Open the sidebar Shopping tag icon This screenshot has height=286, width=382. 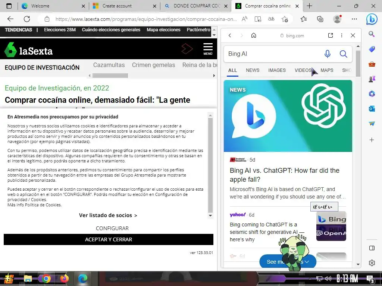point(372,49)
